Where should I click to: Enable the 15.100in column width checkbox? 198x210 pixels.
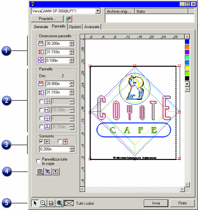(x=41, y=110)
